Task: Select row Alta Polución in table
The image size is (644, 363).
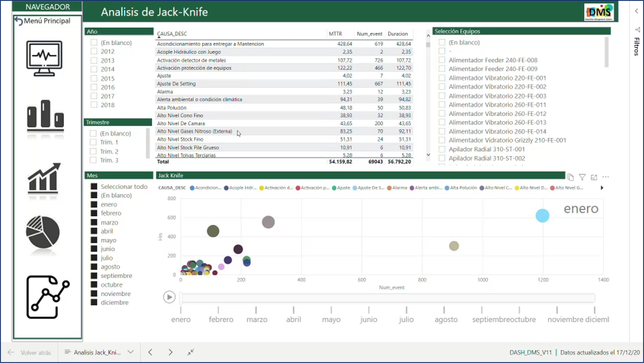Action: click(284, 107)
